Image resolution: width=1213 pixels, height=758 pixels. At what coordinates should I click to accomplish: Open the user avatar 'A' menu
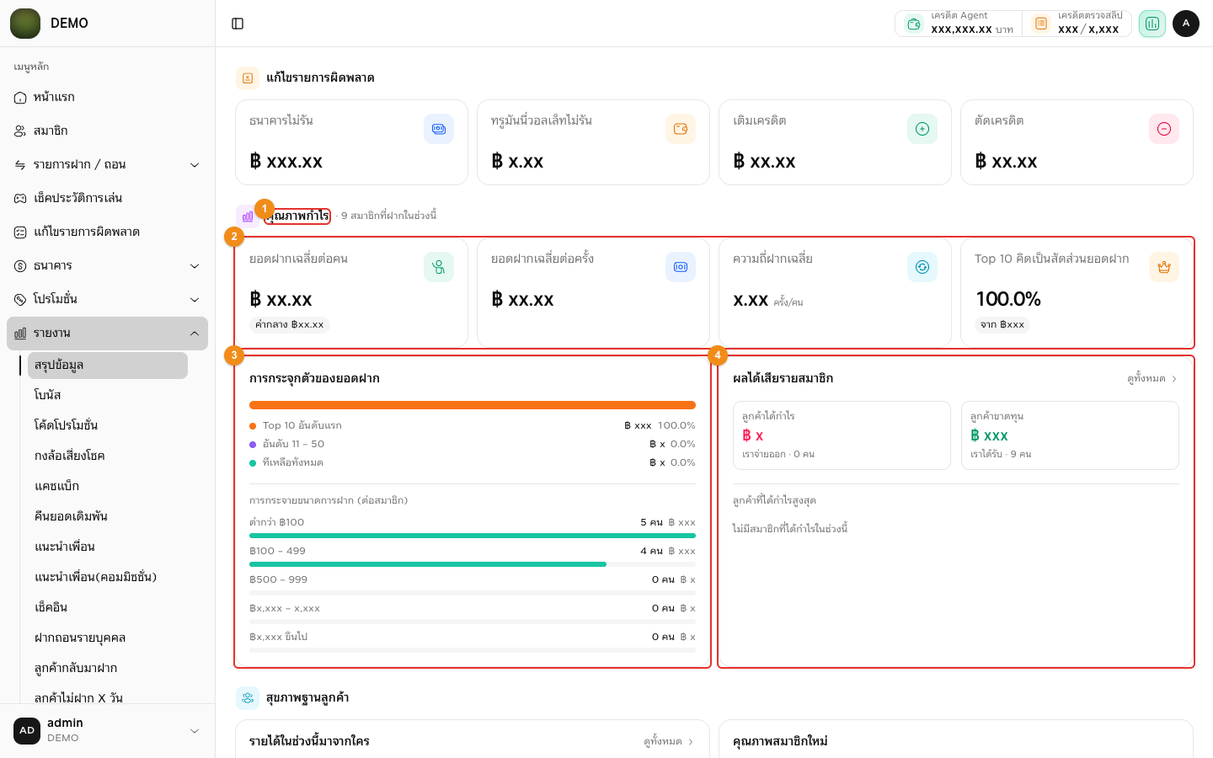[1186, 24]
